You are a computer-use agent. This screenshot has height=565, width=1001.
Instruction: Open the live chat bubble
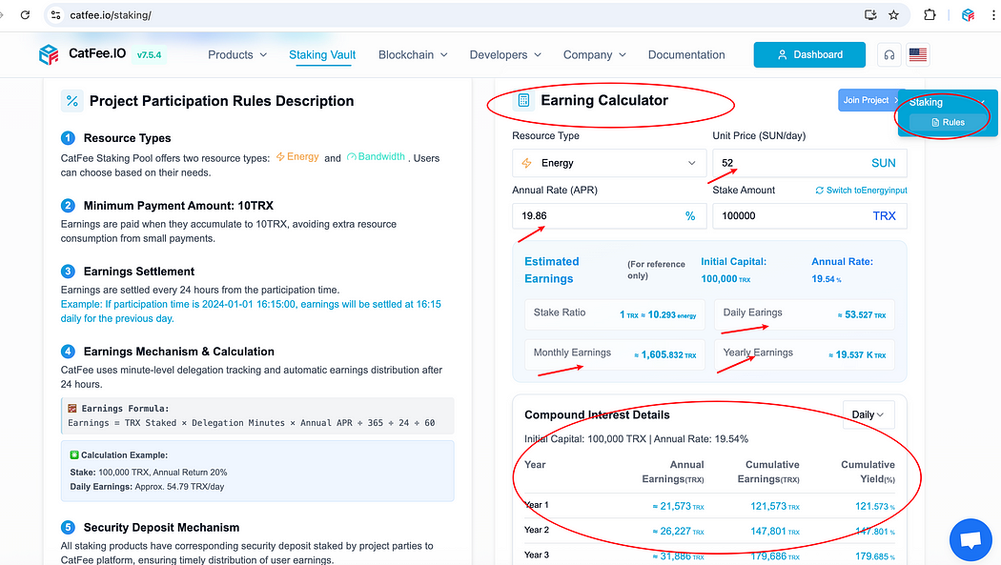[970, 539]
